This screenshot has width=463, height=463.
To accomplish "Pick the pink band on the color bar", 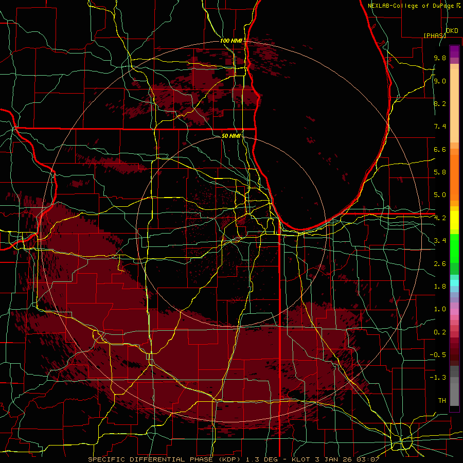I will (454, 312).
